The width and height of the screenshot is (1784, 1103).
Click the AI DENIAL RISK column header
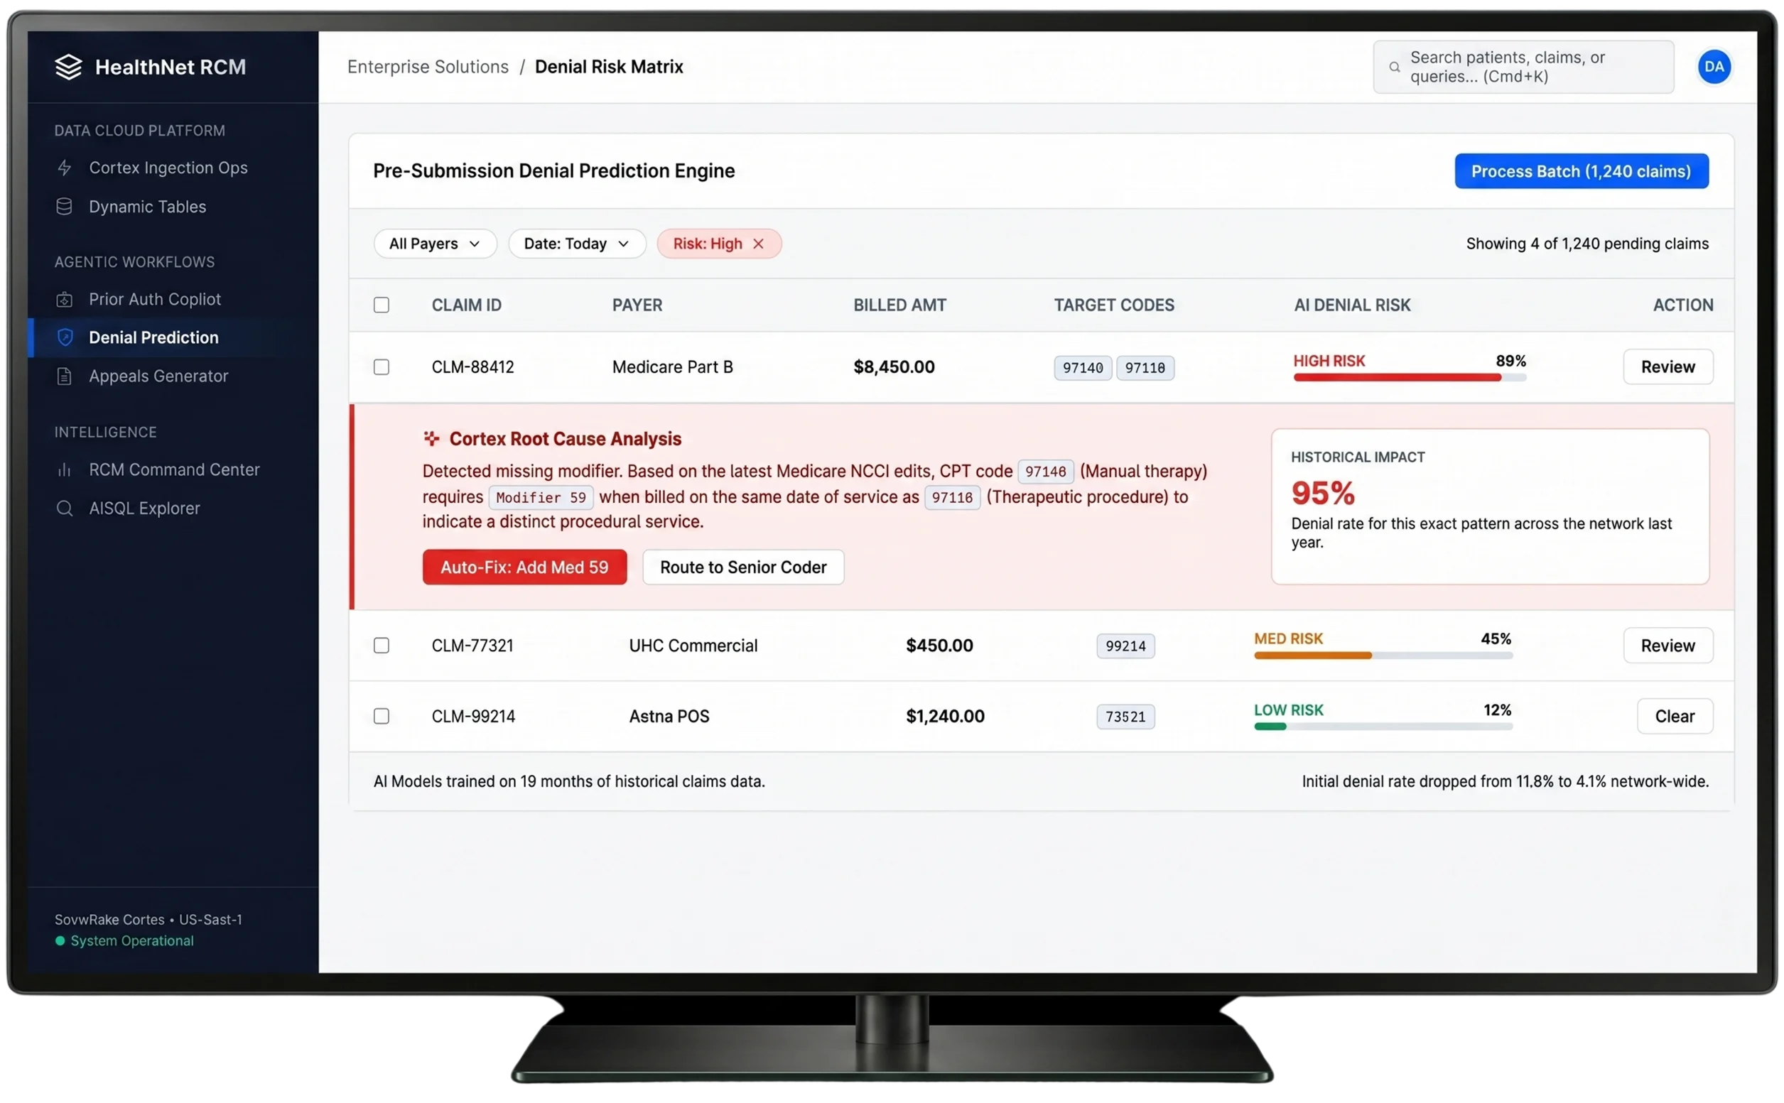point(1351,305)
